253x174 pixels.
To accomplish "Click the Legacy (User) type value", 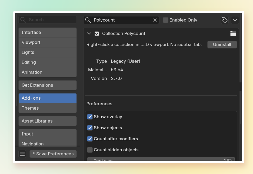I will tap(125, 61).
